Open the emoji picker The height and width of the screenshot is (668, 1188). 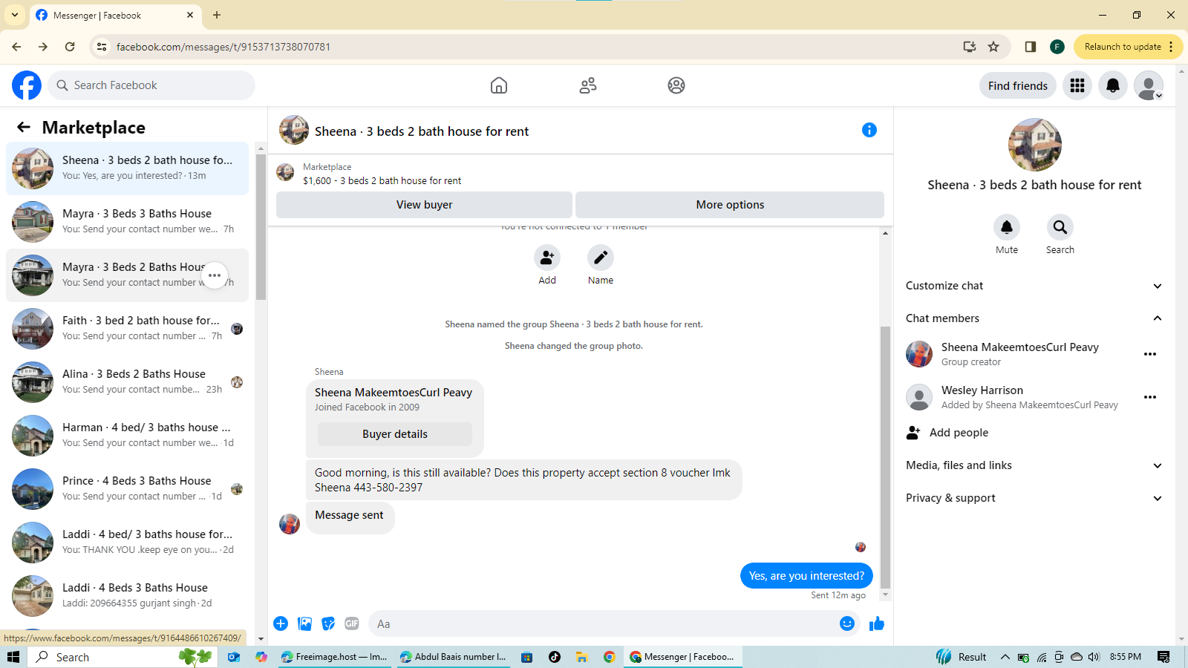point(847,623)
